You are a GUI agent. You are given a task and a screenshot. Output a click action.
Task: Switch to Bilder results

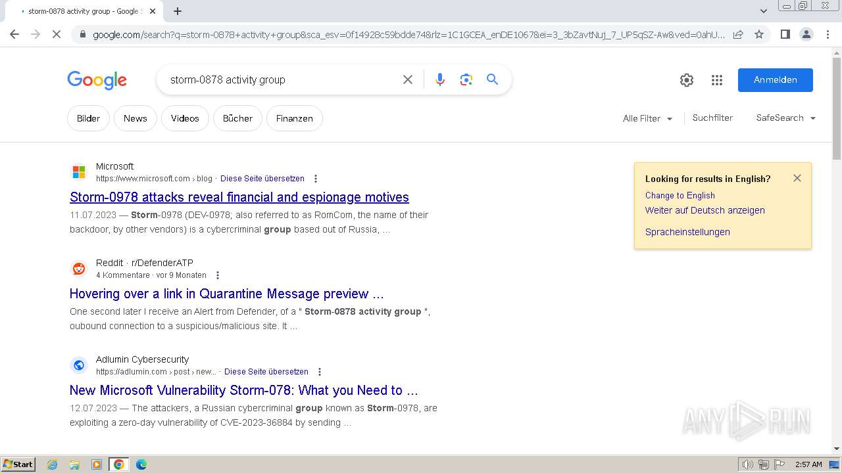[x=88, y=118]
